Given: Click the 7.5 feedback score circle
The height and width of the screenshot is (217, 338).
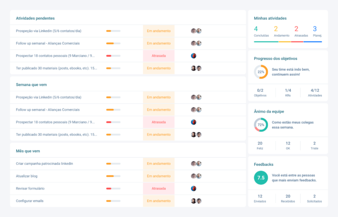Looking at the screenshot, I should pos(261,177).
